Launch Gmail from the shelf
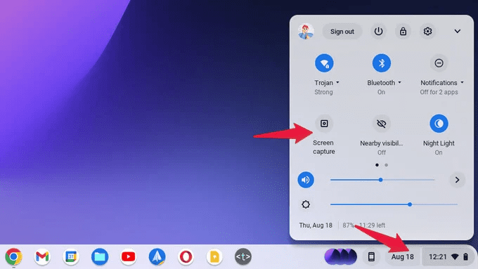 pyautogui.click(x=42, y=256)
